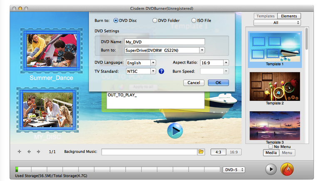Click the Background Music input field
Image resolution: width=326 pixels, height=181 pixels.
pyautogui.click(x=149, y=152)
